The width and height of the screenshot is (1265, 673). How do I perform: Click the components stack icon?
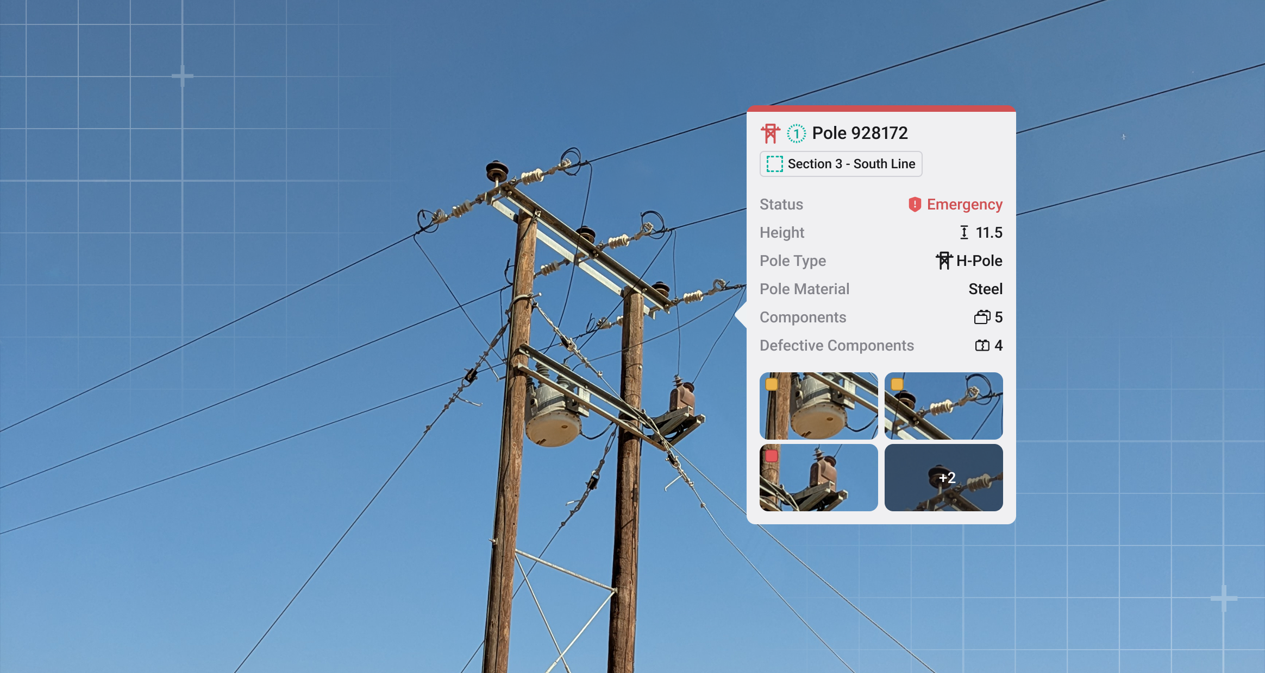pos(982,317)
